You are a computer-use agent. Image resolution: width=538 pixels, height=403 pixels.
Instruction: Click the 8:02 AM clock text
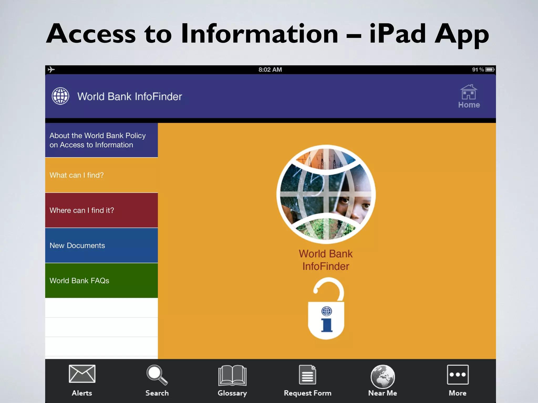coord(270,70)
